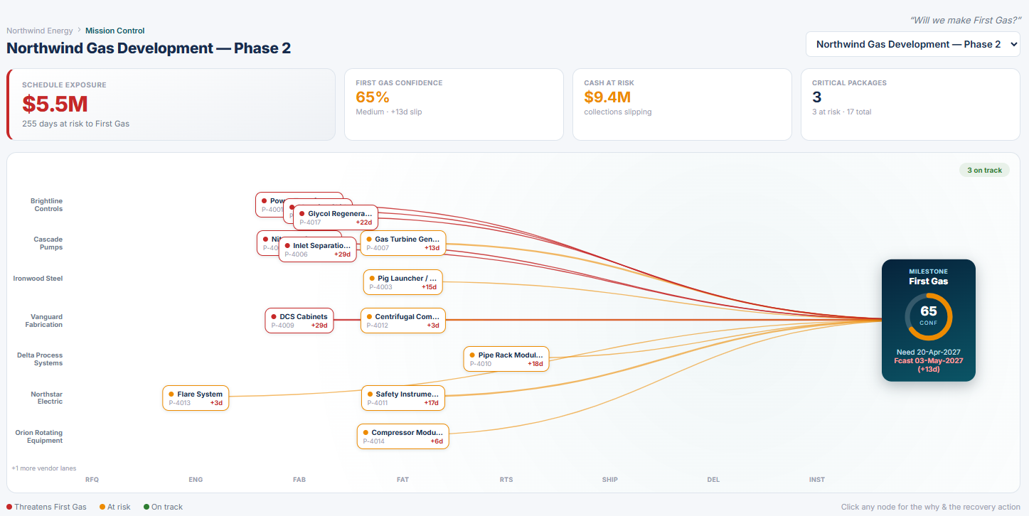This screenshot has width=1029, height=516.
Task: Select the Flare System node
Action: pyautogui.click(x=196, y=398)
